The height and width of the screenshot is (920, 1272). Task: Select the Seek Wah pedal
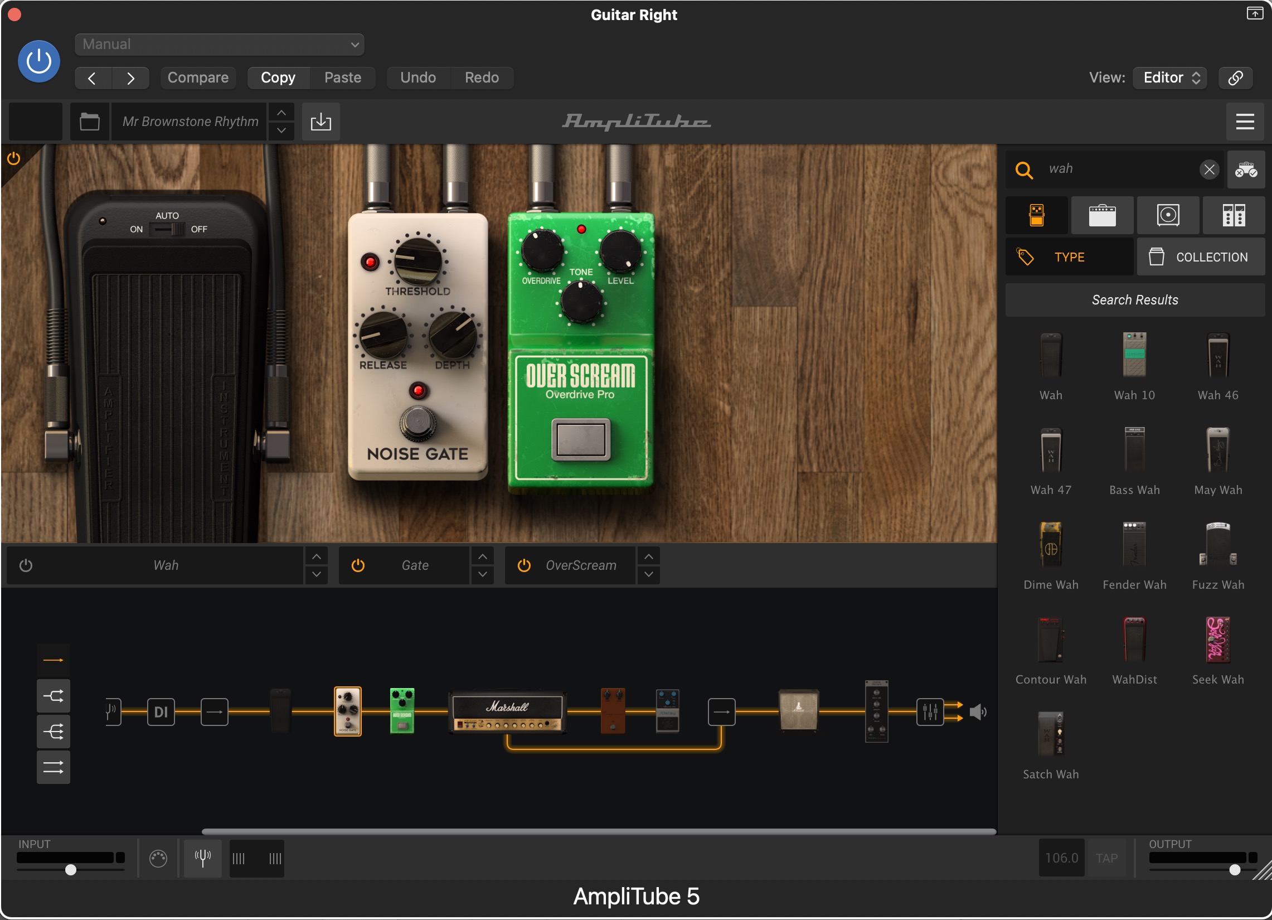1217,650
